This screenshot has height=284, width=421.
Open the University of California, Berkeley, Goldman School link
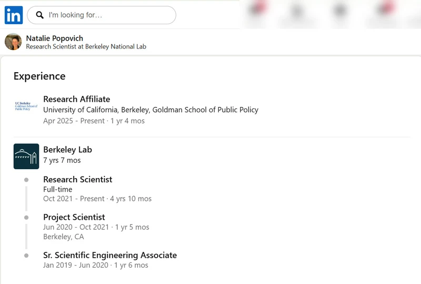[151, 110]
